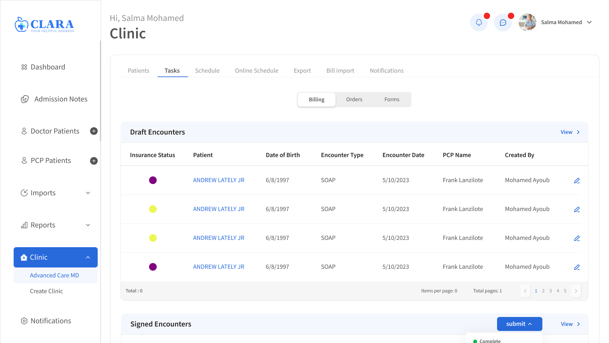Open the chat messages icon

pyautogui.click(x=503, y=23)
